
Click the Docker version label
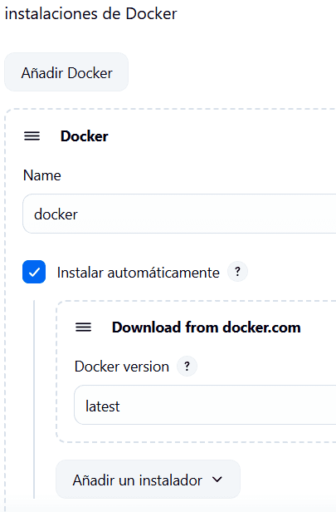pyautogui.click(x=122, y=367)
